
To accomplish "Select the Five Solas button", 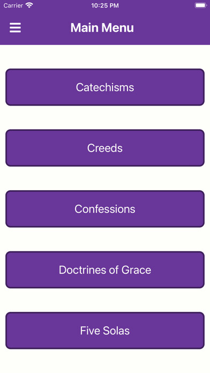I will click(105, 331).
